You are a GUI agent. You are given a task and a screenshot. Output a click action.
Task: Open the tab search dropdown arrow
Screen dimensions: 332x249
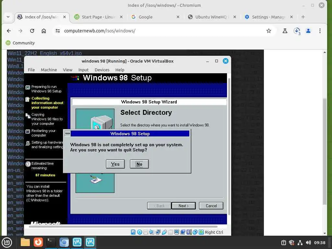8,17
